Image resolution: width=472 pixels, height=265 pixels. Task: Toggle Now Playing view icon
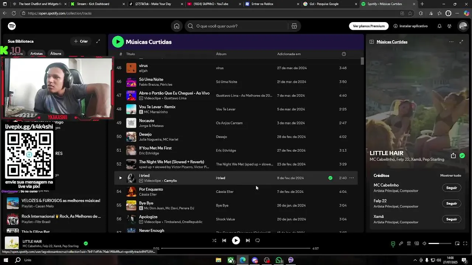(x=393, y=244)
